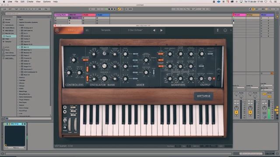Launch the Mini V3 clip in track 2
Image resolution: width=280 pixels, height=157 pixels.
[x=70, y=18]
